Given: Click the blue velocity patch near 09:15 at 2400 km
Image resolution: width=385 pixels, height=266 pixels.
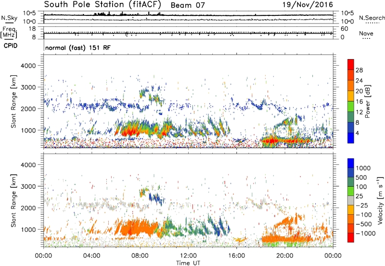Looking at the screenshot, I should point(155,198).
